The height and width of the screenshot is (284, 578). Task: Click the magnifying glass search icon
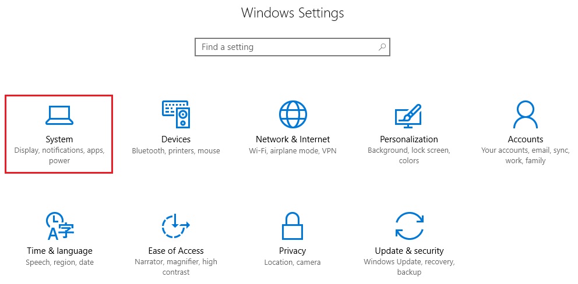click(x=382, y=47)
